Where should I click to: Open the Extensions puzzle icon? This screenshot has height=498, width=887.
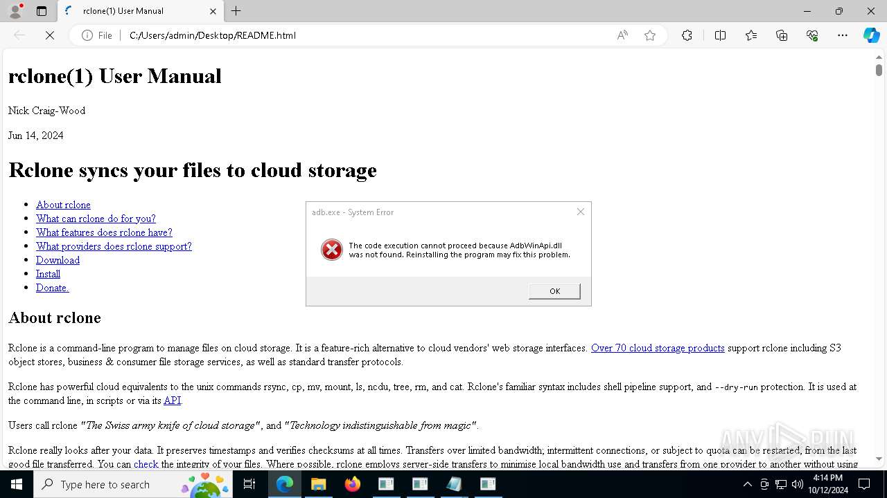687,35
